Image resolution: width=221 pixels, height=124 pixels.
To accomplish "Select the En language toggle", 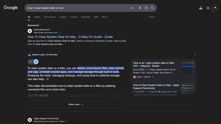I will click(x=36, y=62).
